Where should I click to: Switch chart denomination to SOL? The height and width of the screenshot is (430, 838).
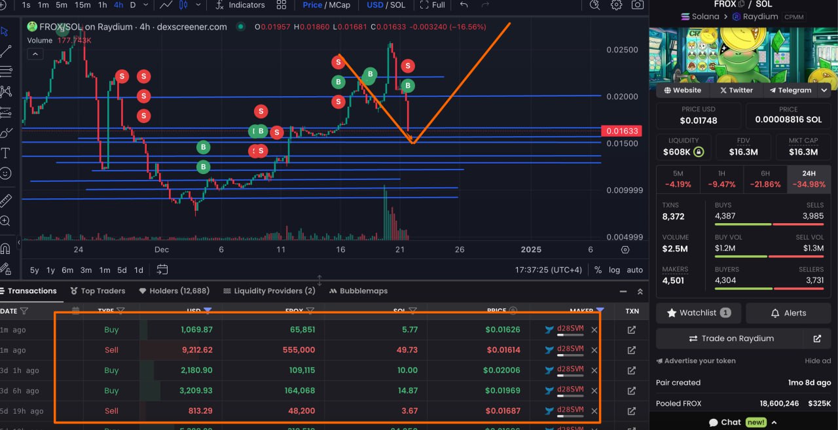[x=398, y=5]
